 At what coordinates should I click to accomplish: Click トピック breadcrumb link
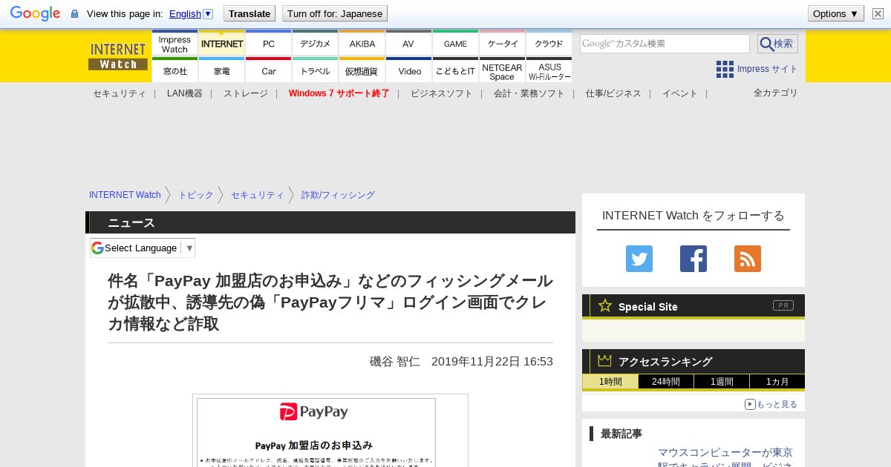click(196, 195)
